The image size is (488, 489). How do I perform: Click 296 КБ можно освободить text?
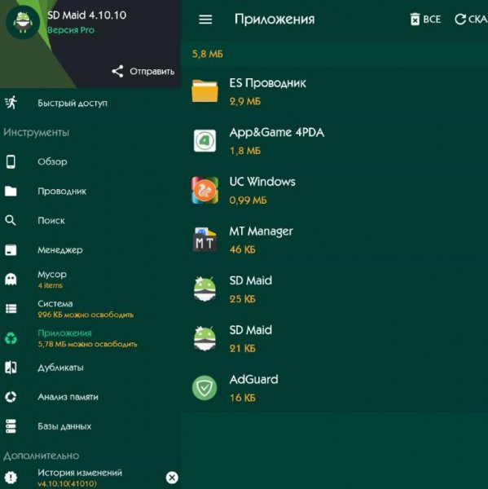tap(86, 315)
